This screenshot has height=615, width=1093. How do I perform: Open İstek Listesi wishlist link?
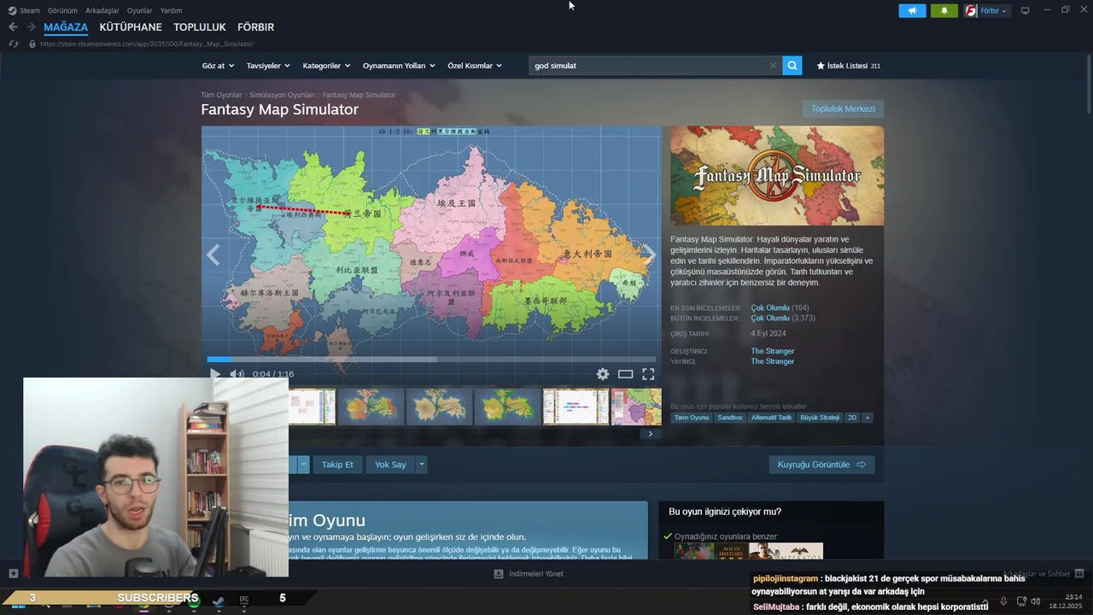click(848, 66)
